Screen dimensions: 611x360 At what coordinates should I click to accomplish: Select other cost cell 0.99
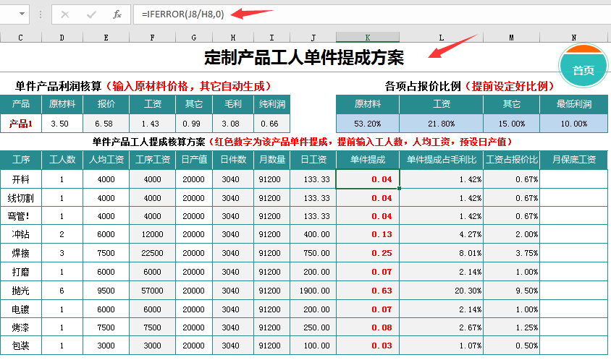click(194, 124)
